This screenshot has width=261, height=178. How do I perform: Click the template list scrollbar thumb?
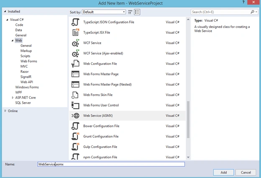tap(188, 120)
